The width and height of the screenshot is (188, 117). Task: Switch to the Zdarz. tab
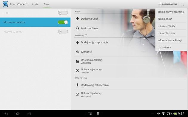pos(47,4)
